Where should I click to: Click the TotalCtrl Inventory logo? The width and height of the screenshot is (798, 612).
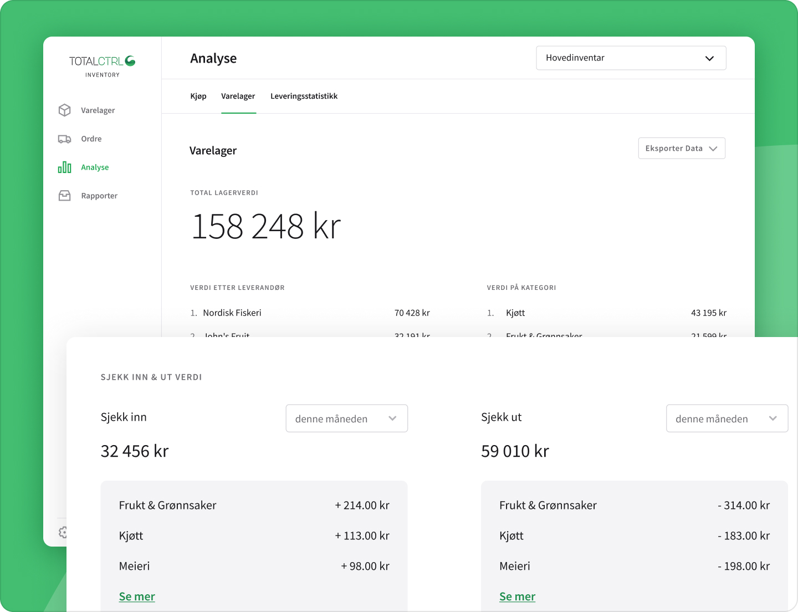click(x=102, y=66)
